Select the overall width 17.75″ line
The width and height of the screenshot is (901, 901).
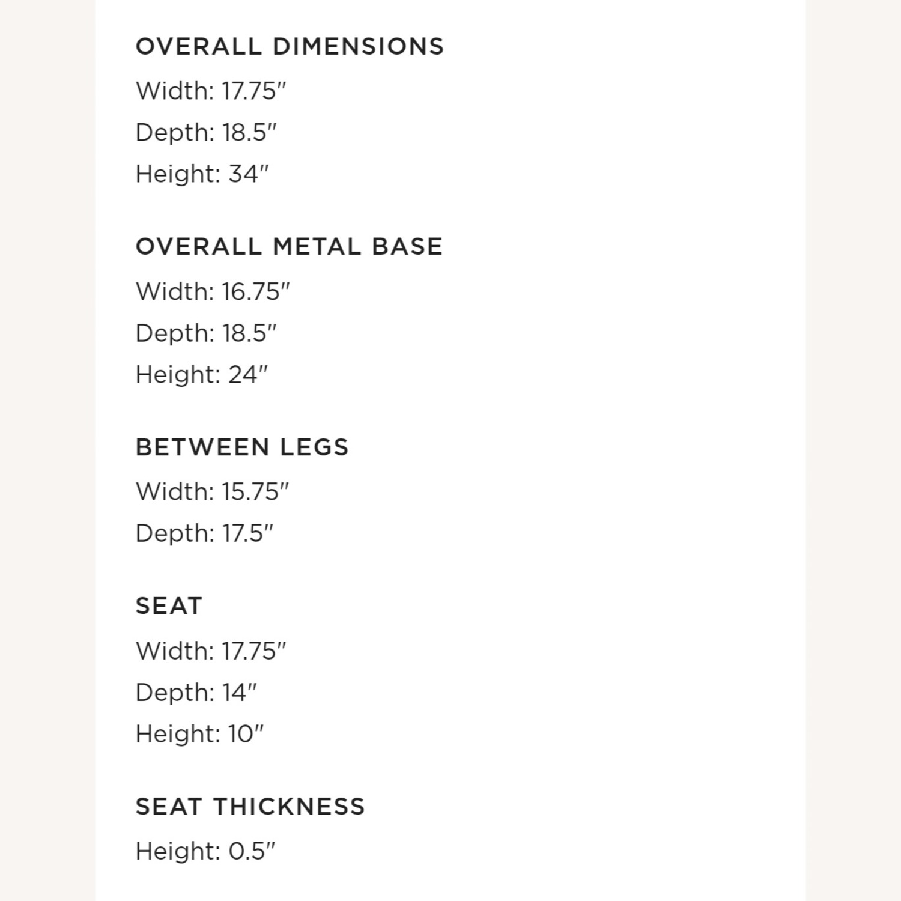tap(211, 91)
